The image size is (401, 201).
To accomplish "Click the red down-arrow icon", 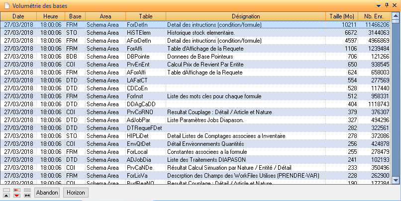I will (16, 196).
